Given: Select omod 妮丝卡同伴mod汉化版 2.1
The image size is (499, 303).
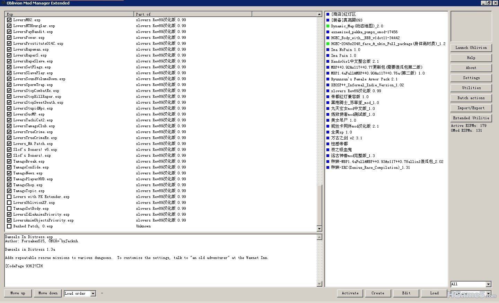Looking at the screenshot, I should tap(355, 126).
